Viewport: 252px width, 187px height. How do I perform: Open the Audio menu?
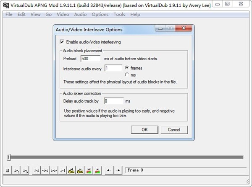80,14
